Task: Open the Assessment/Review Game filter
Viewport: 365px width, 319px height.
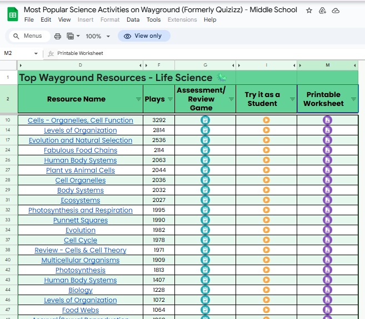Action: click(x=231, y=99)
